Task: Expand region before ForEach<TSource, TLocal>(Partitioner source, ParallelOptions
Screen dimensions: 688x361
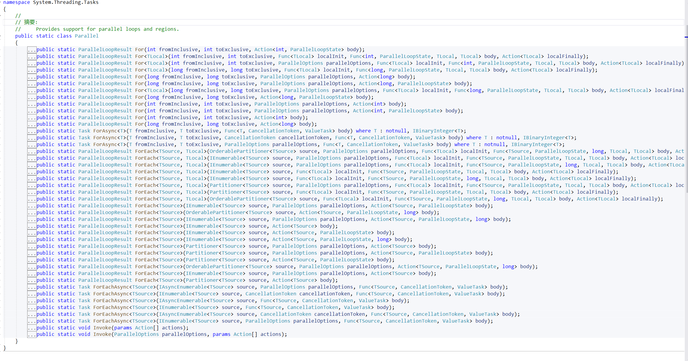Action: [32, 186]
